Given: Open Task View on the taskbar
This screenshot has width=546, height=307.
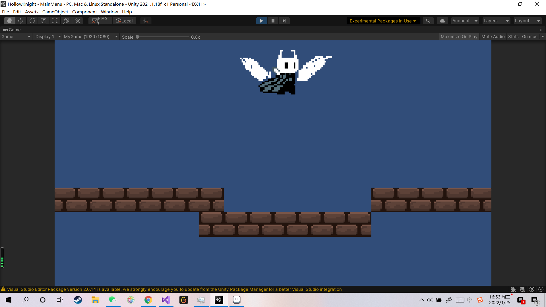Looking at the screenshot, I should pyautogui.click(x=60, y=300).
